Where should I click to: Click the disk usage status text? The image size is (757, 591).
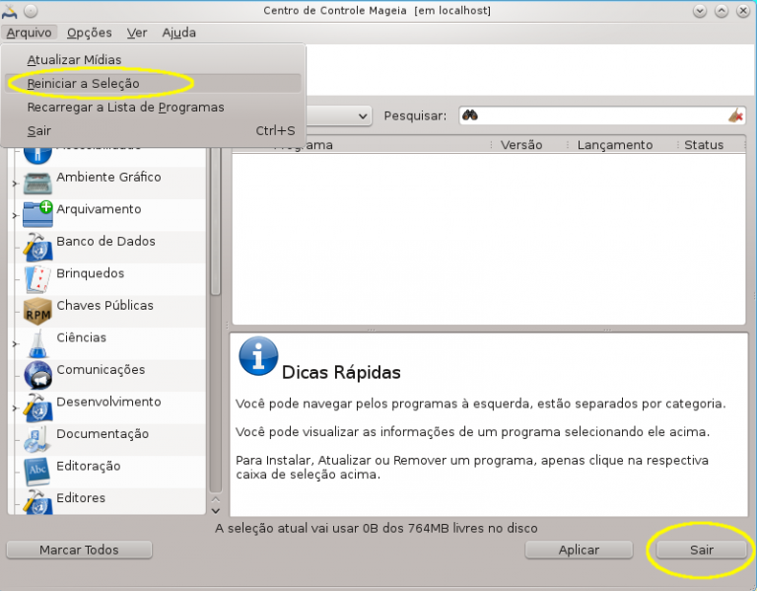(377, 528)
